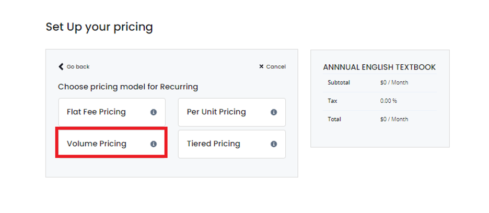The width and height of the screenshot is (489, 213).
Task: Click Choose pricing model for Recurring text
Action: [x=128, y=87]
